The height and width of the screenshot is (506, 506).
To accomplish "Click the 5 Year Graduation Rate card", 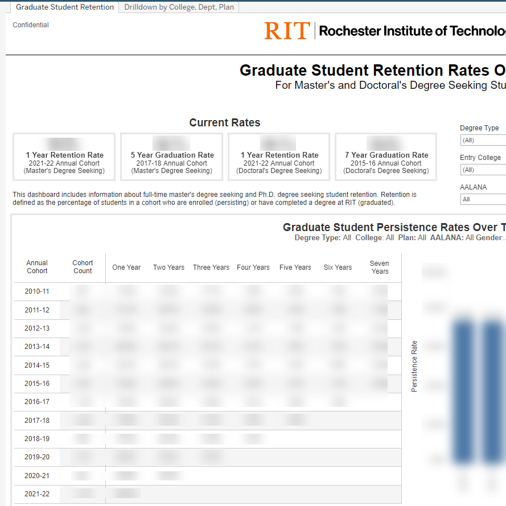I will 171,157.
